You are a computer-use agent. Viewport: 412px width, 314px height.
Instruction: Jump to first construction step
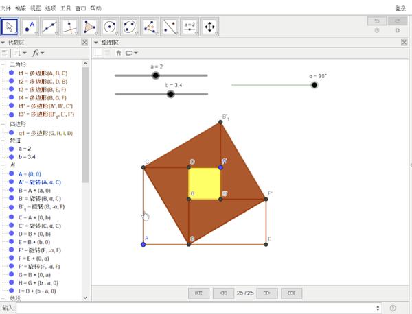coord(199,293)
